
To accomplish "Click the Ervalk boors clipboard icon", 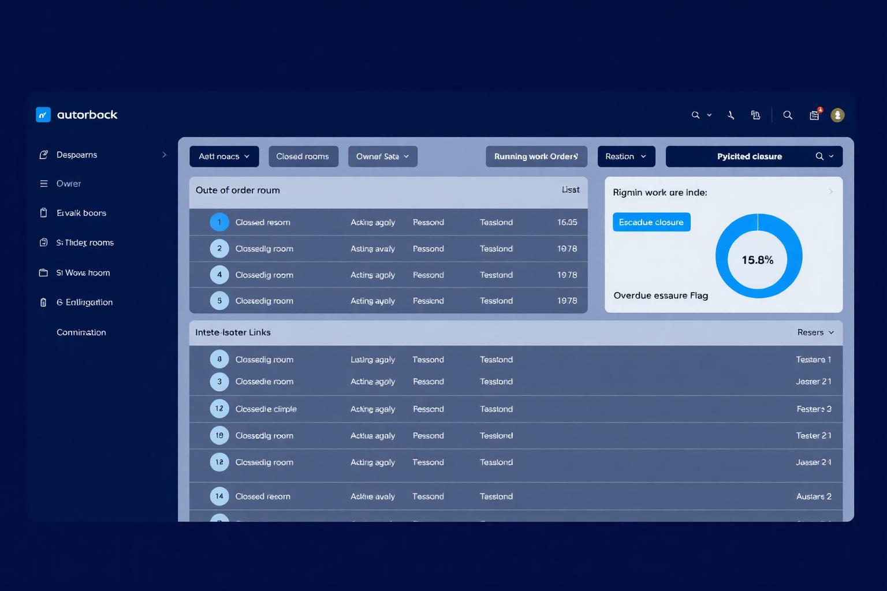I will tap(43, 213).
